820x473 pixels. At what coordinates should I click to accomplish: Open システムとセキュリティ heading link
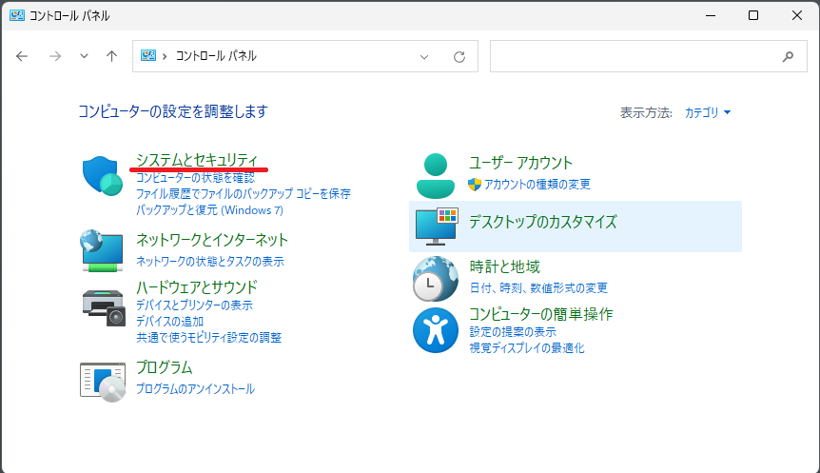click(x=197, y=159)
